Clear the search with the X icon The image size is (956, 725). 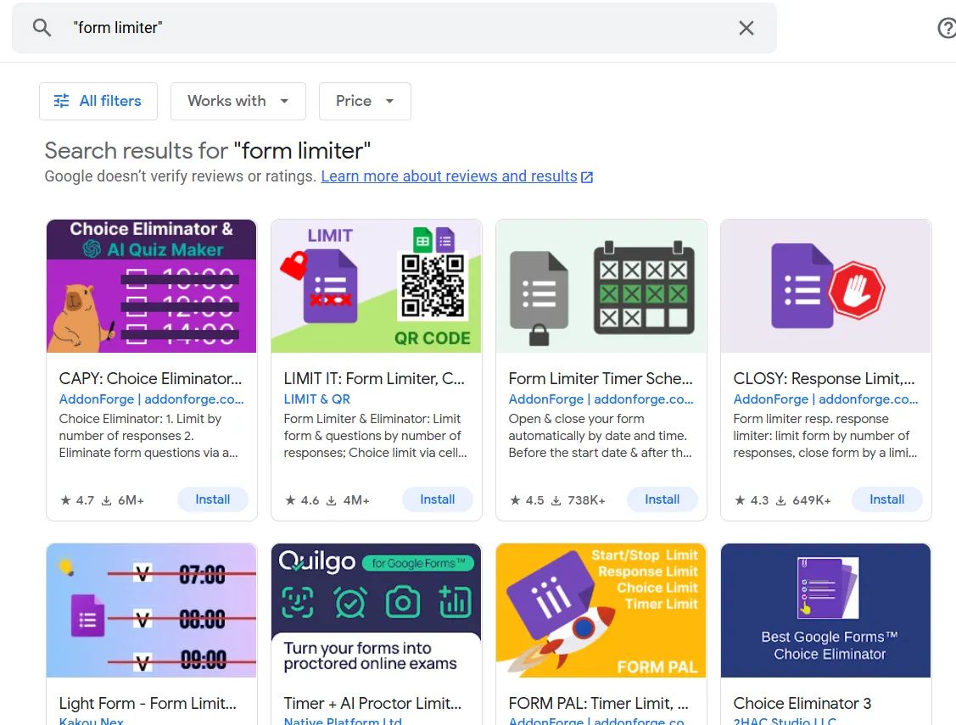746,28
